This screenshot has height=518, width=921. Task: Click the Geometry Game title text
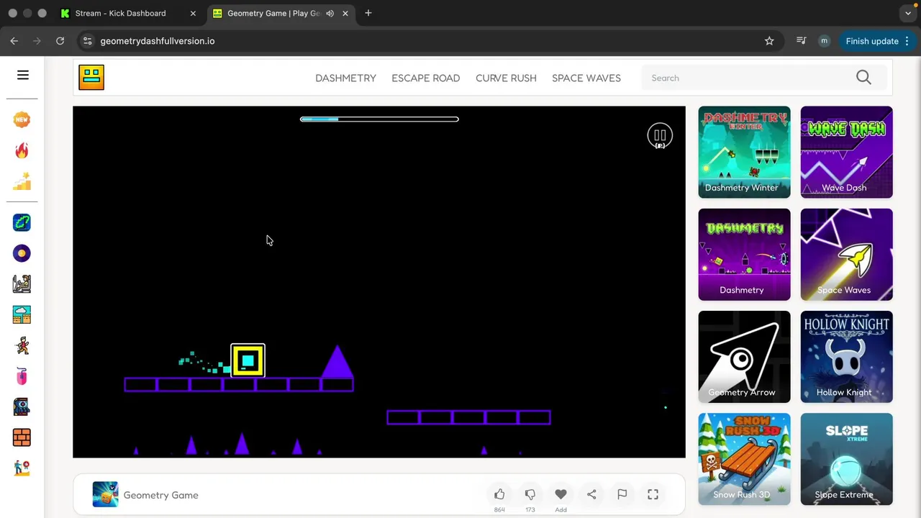(x=160, y=495)
